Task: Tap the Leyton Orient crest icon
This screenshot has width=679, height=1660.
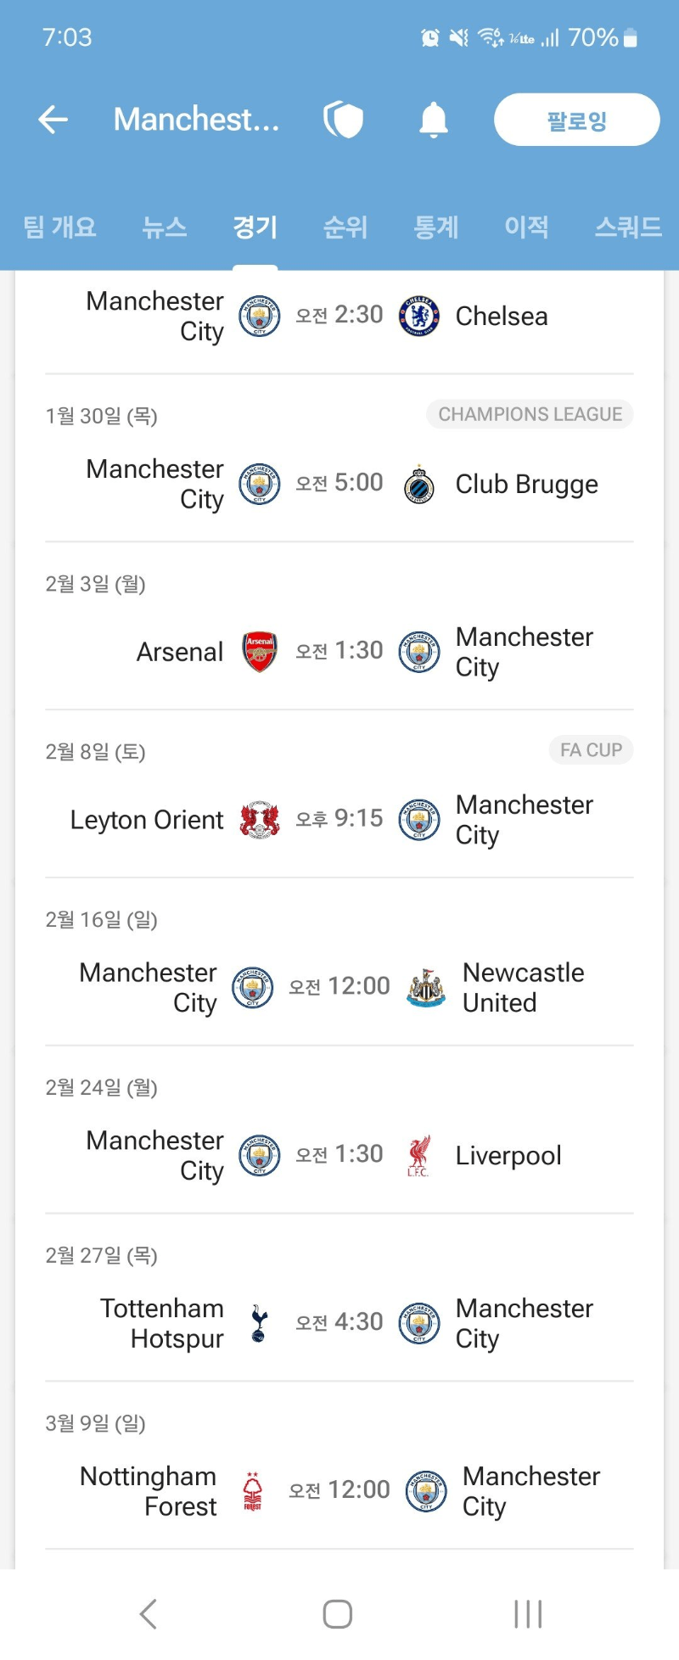Action: [260, 820]
